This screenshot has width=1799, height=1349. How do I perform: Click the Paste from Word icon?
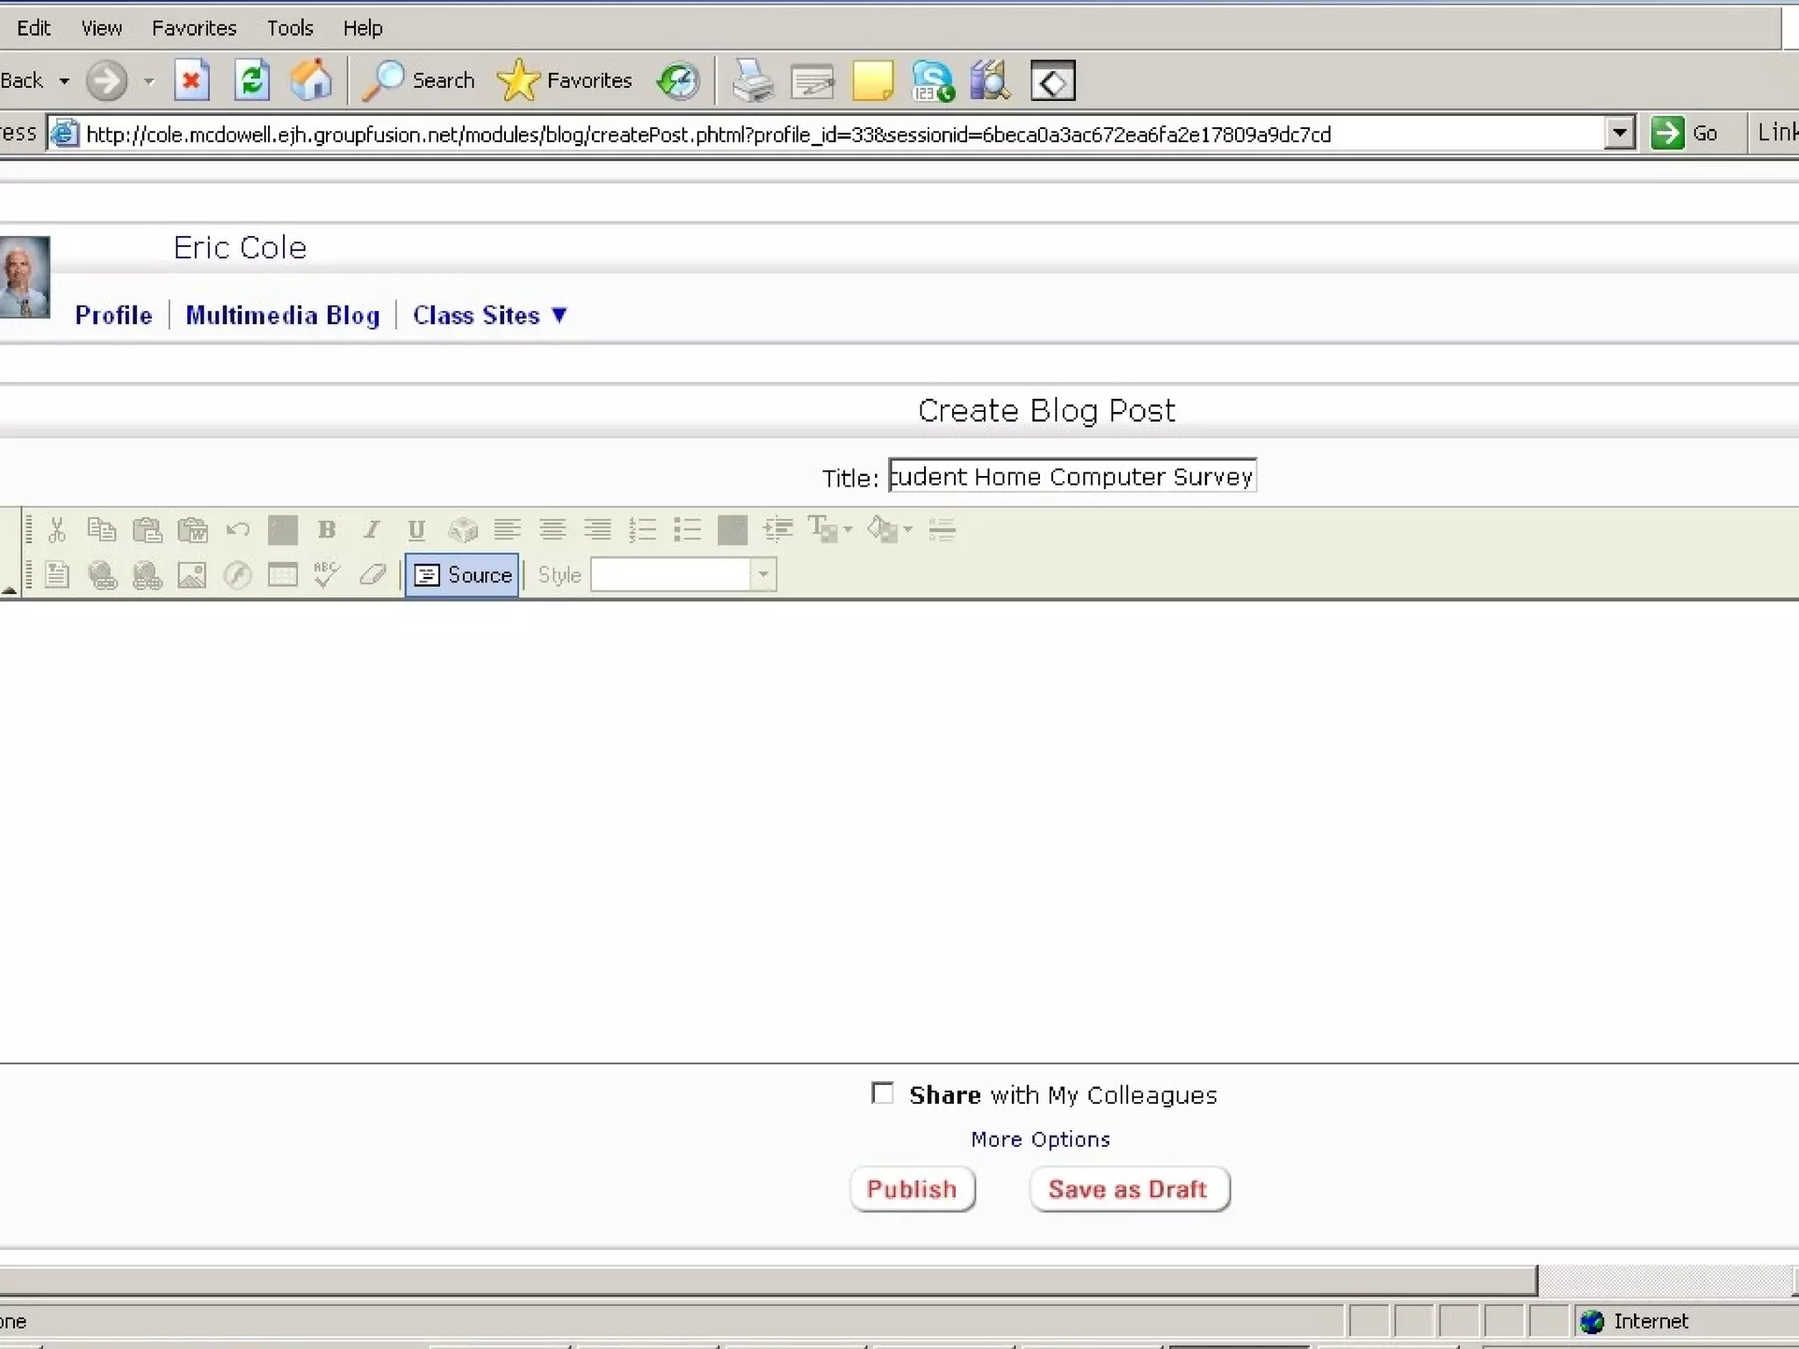coord(192,530)
